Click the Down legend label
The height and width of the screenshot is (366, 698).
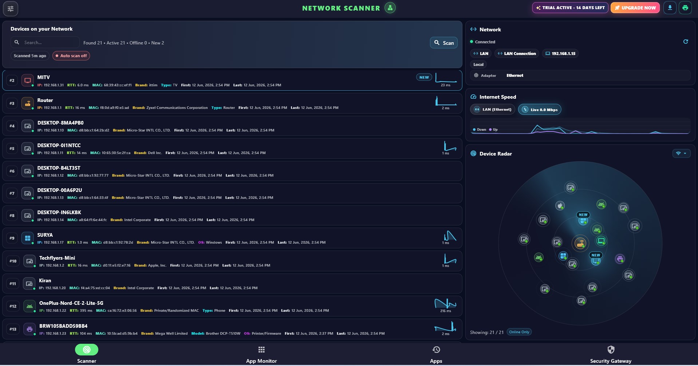481,130
